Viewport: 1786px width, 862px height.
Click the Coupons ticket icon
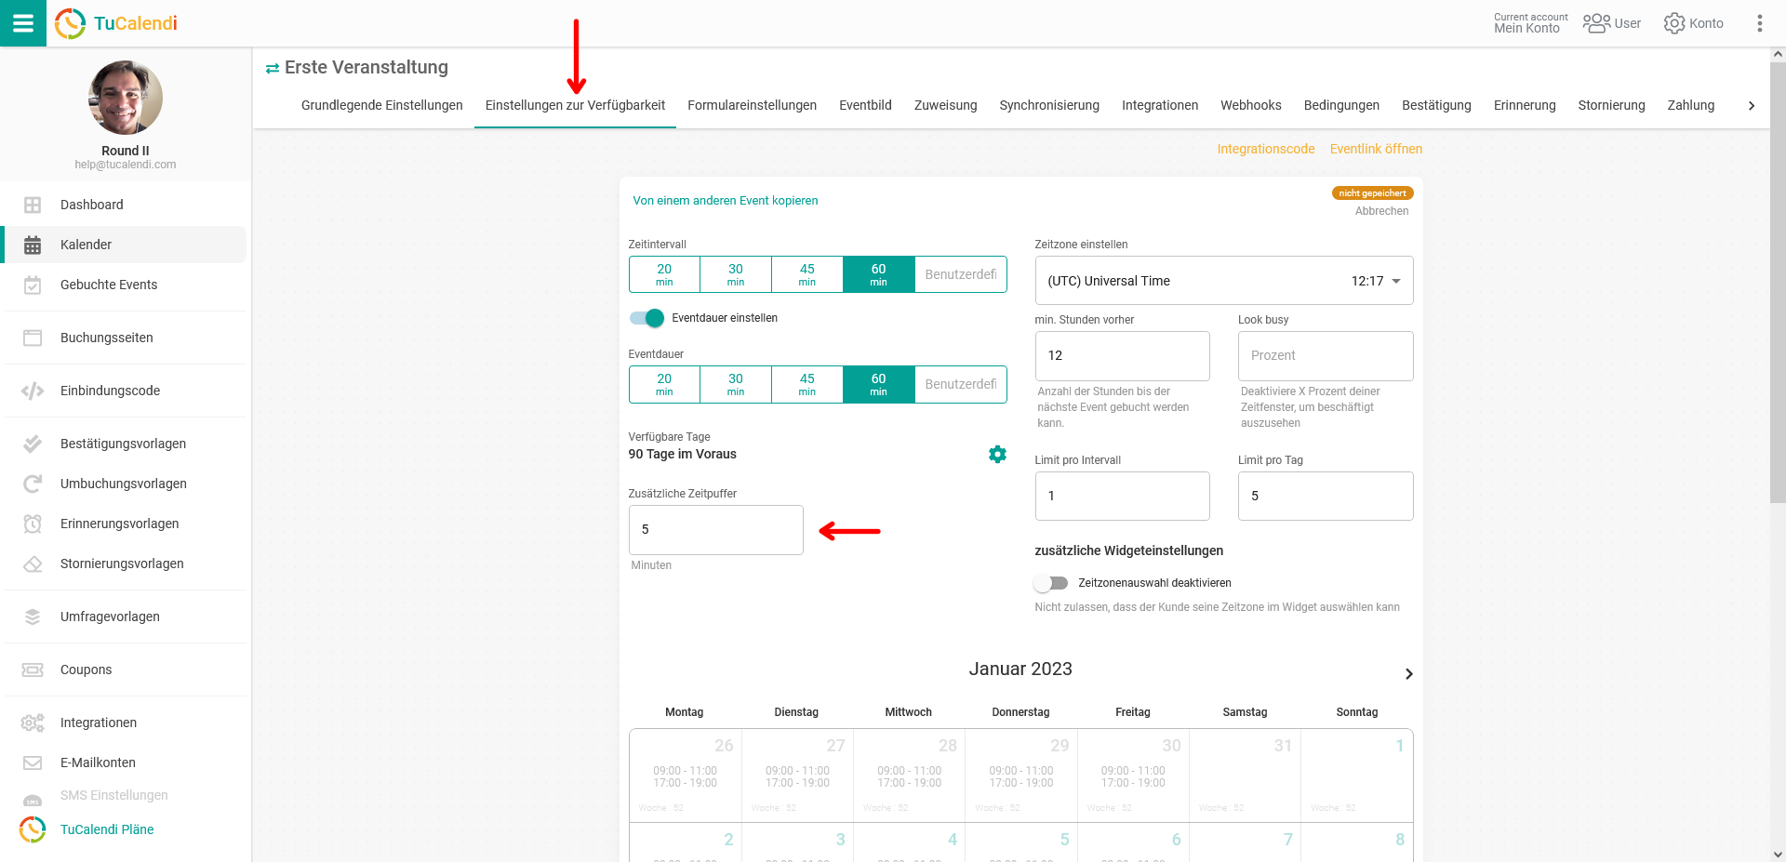[x=33, y=670]
